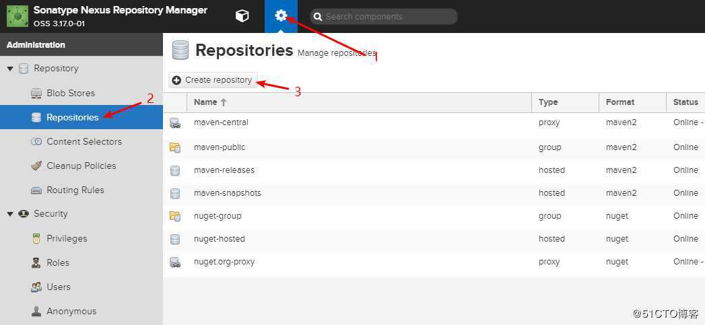The image size is (705, 325).
Task: Collapse the Security tree section arrow
Action: (x=10, y=214)
